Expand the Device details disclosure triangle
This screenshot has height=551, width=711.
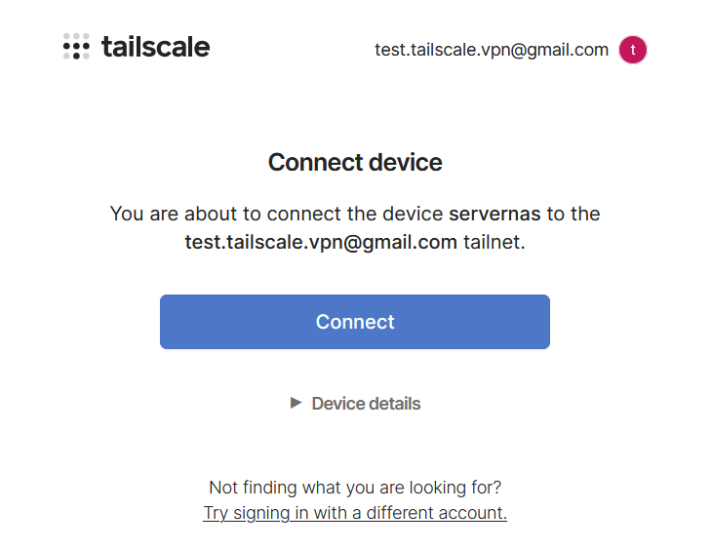click(296, 403)
